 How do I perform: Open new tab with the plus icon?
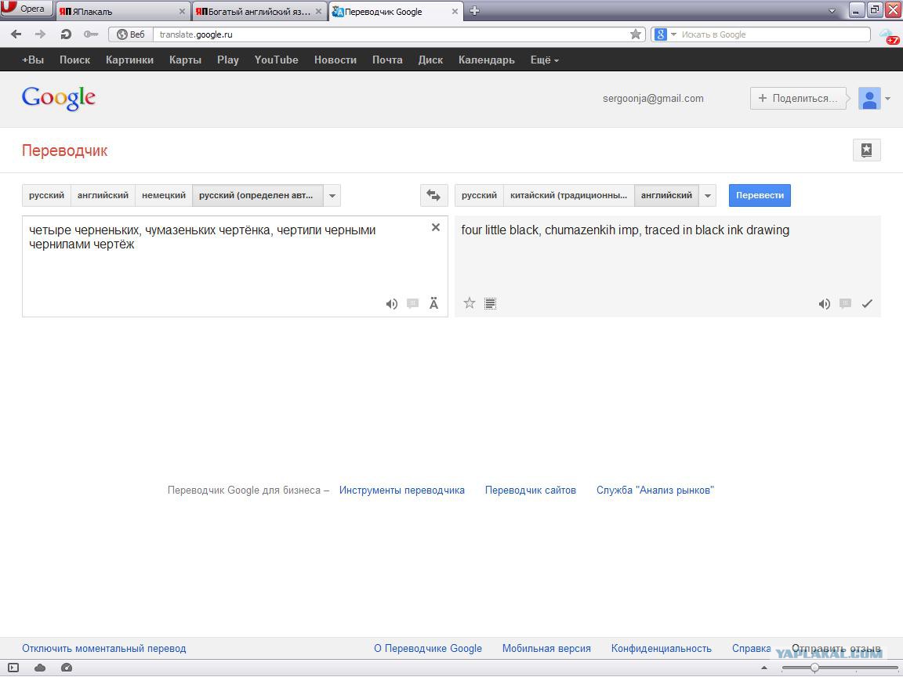tap(474, 11)
